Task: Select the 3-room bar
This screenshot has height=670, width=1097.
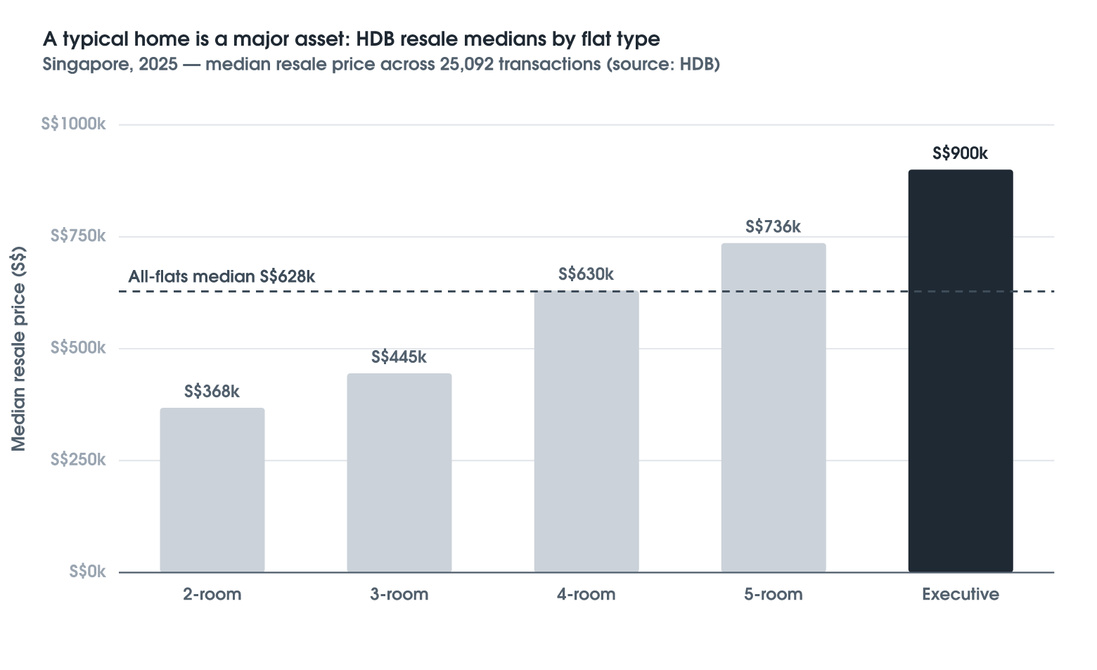Action: coord(399,472)
